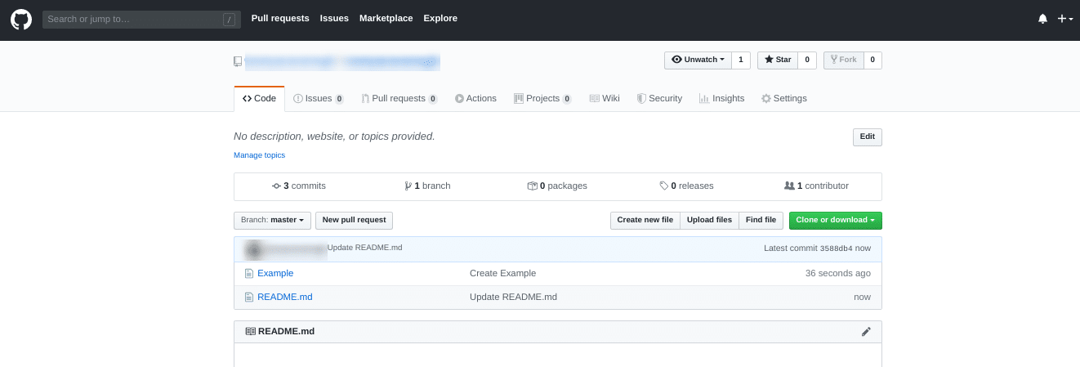Select the Code tab
Screen dimensions: 1080x367
pos(259,98)
